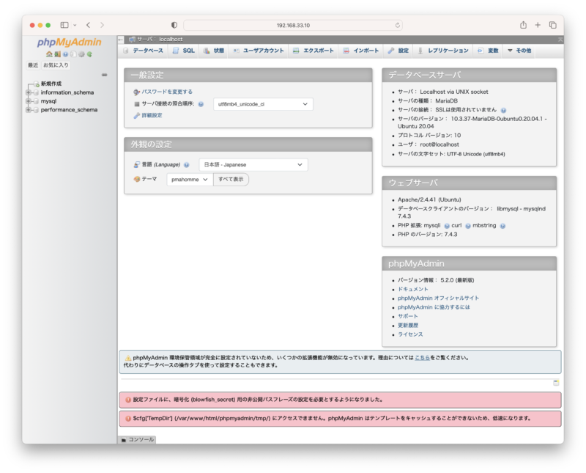Open the utf8mb4_unicode_ci collation dropdown

pos(263,104)
